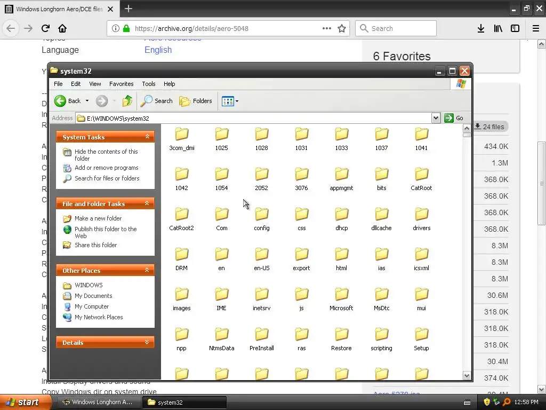
Task: Select the config folder
Action: click(261, 219)
